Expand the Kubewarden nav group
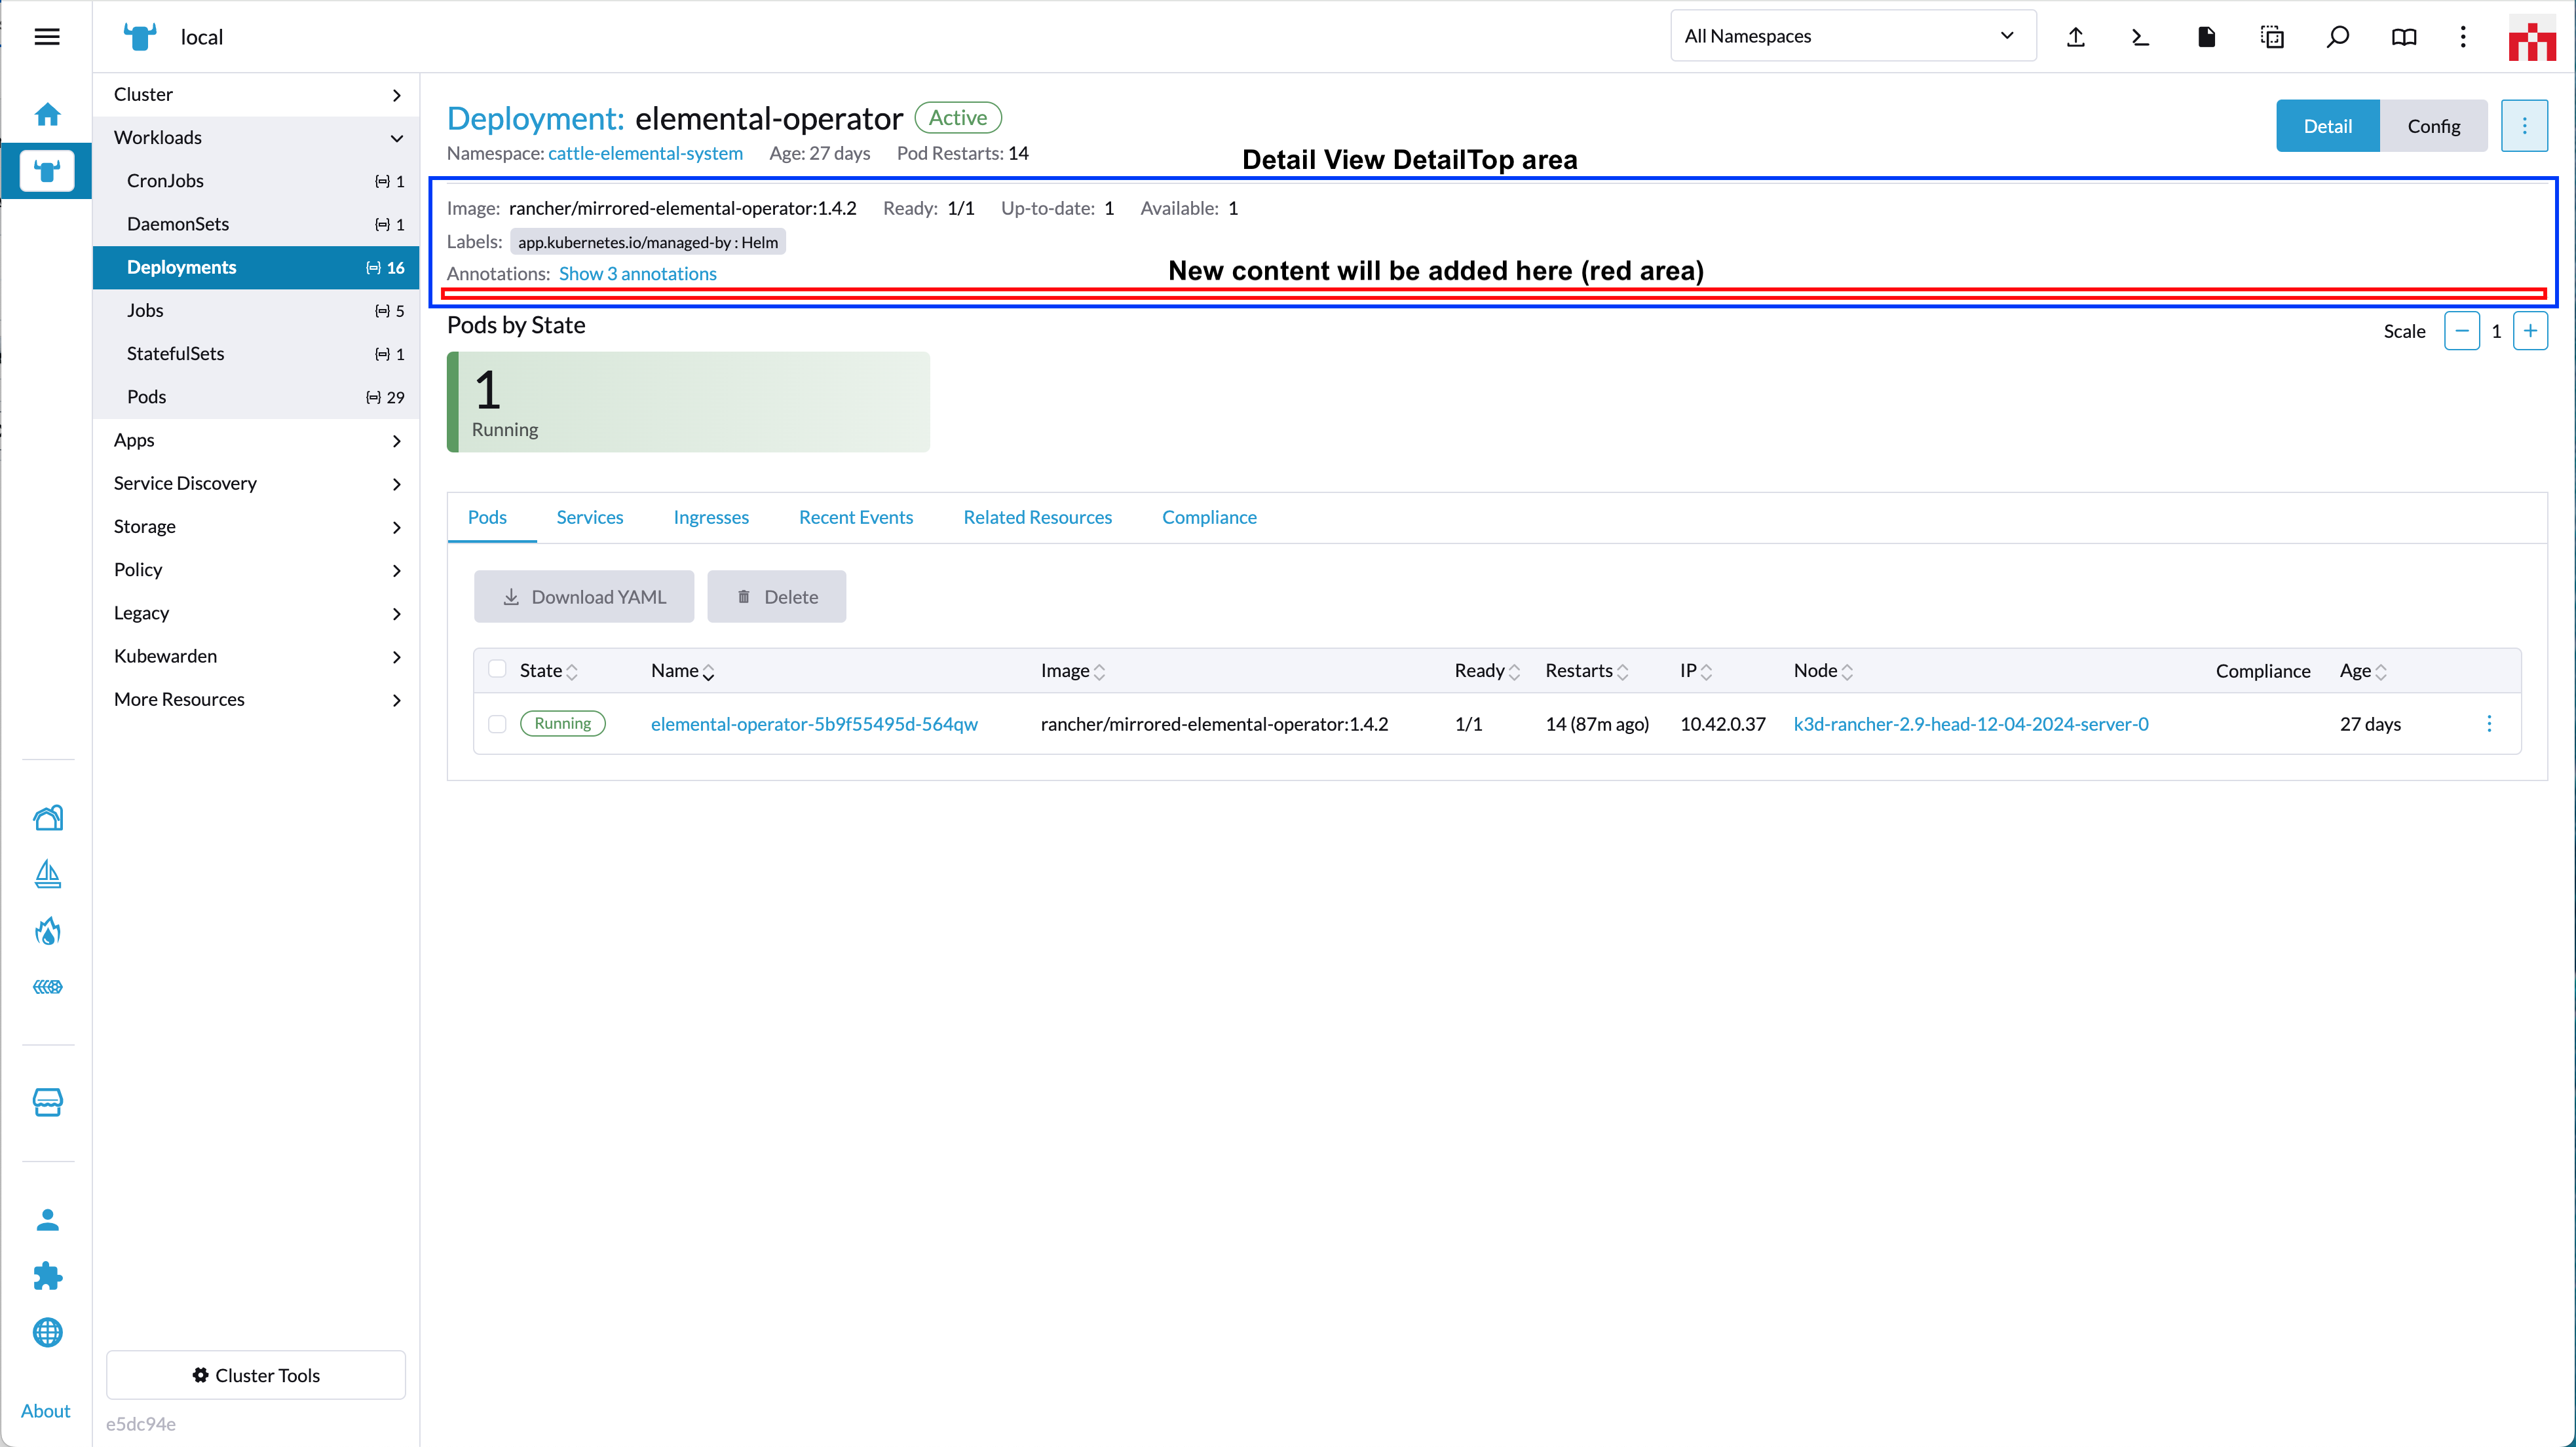Screen dimensions: 2576x1447 click(x=256, y=657)
